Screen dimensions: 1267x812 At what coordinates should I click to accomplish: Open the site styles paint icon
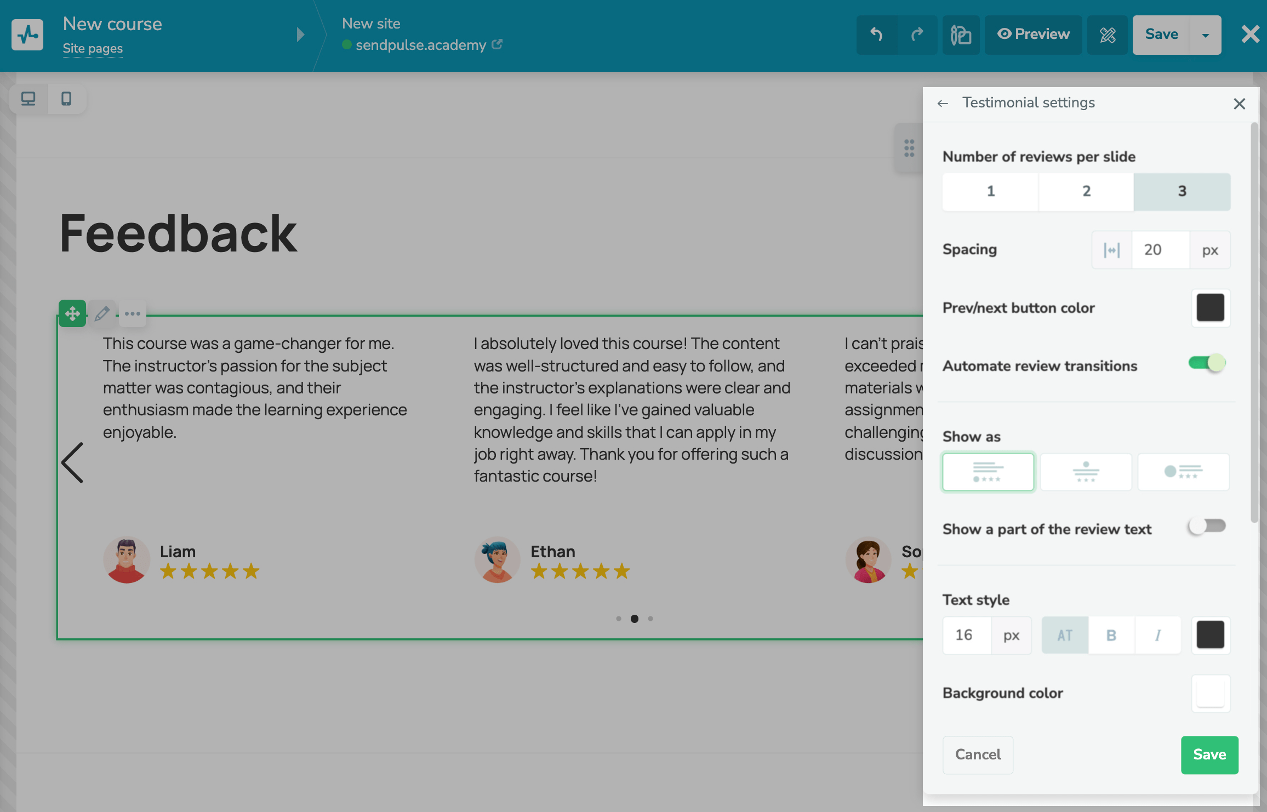(x=961, y=35)
